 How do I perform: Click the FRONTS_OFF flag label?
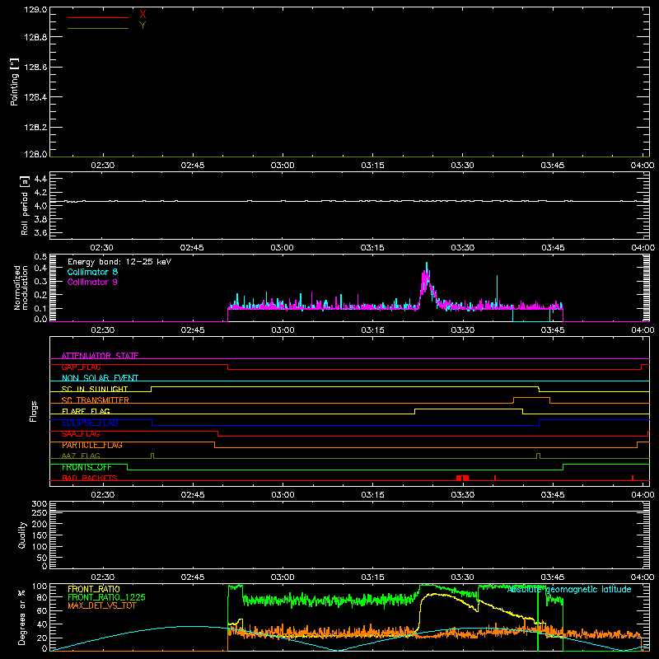(86, 467)
